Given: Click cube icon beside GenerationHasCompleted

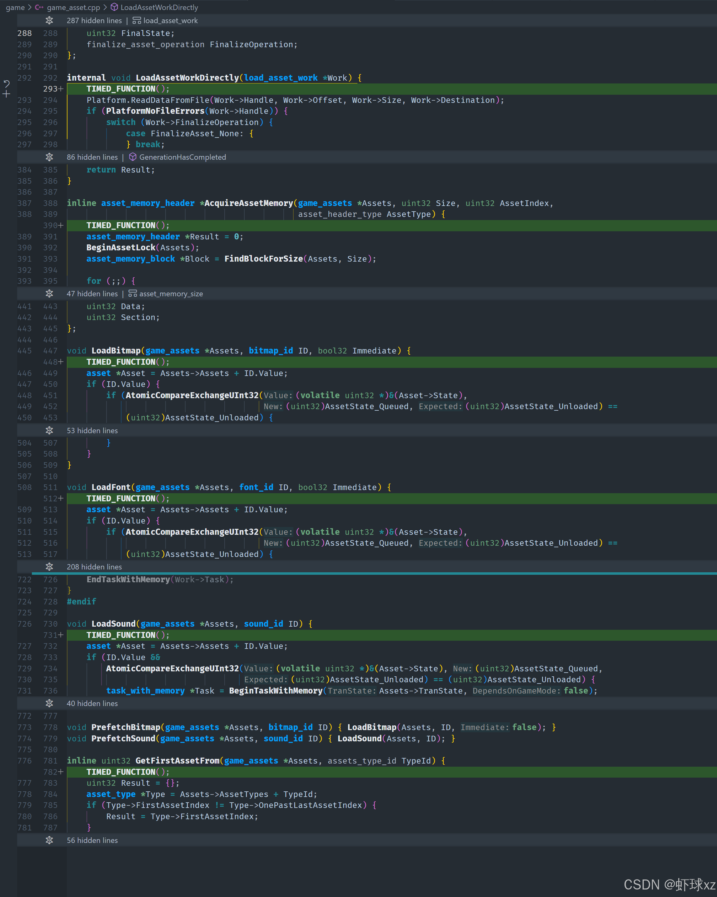Looking at the screenshot, I should click(133, 157).
